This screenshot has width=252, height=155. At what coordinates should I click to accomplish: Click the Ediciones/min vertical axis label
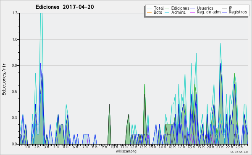(4, 79)
